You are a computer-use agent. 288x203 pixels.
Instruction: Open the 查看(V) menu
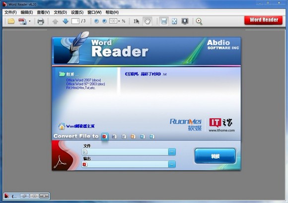pyautogui.click(x=43, y=12)
